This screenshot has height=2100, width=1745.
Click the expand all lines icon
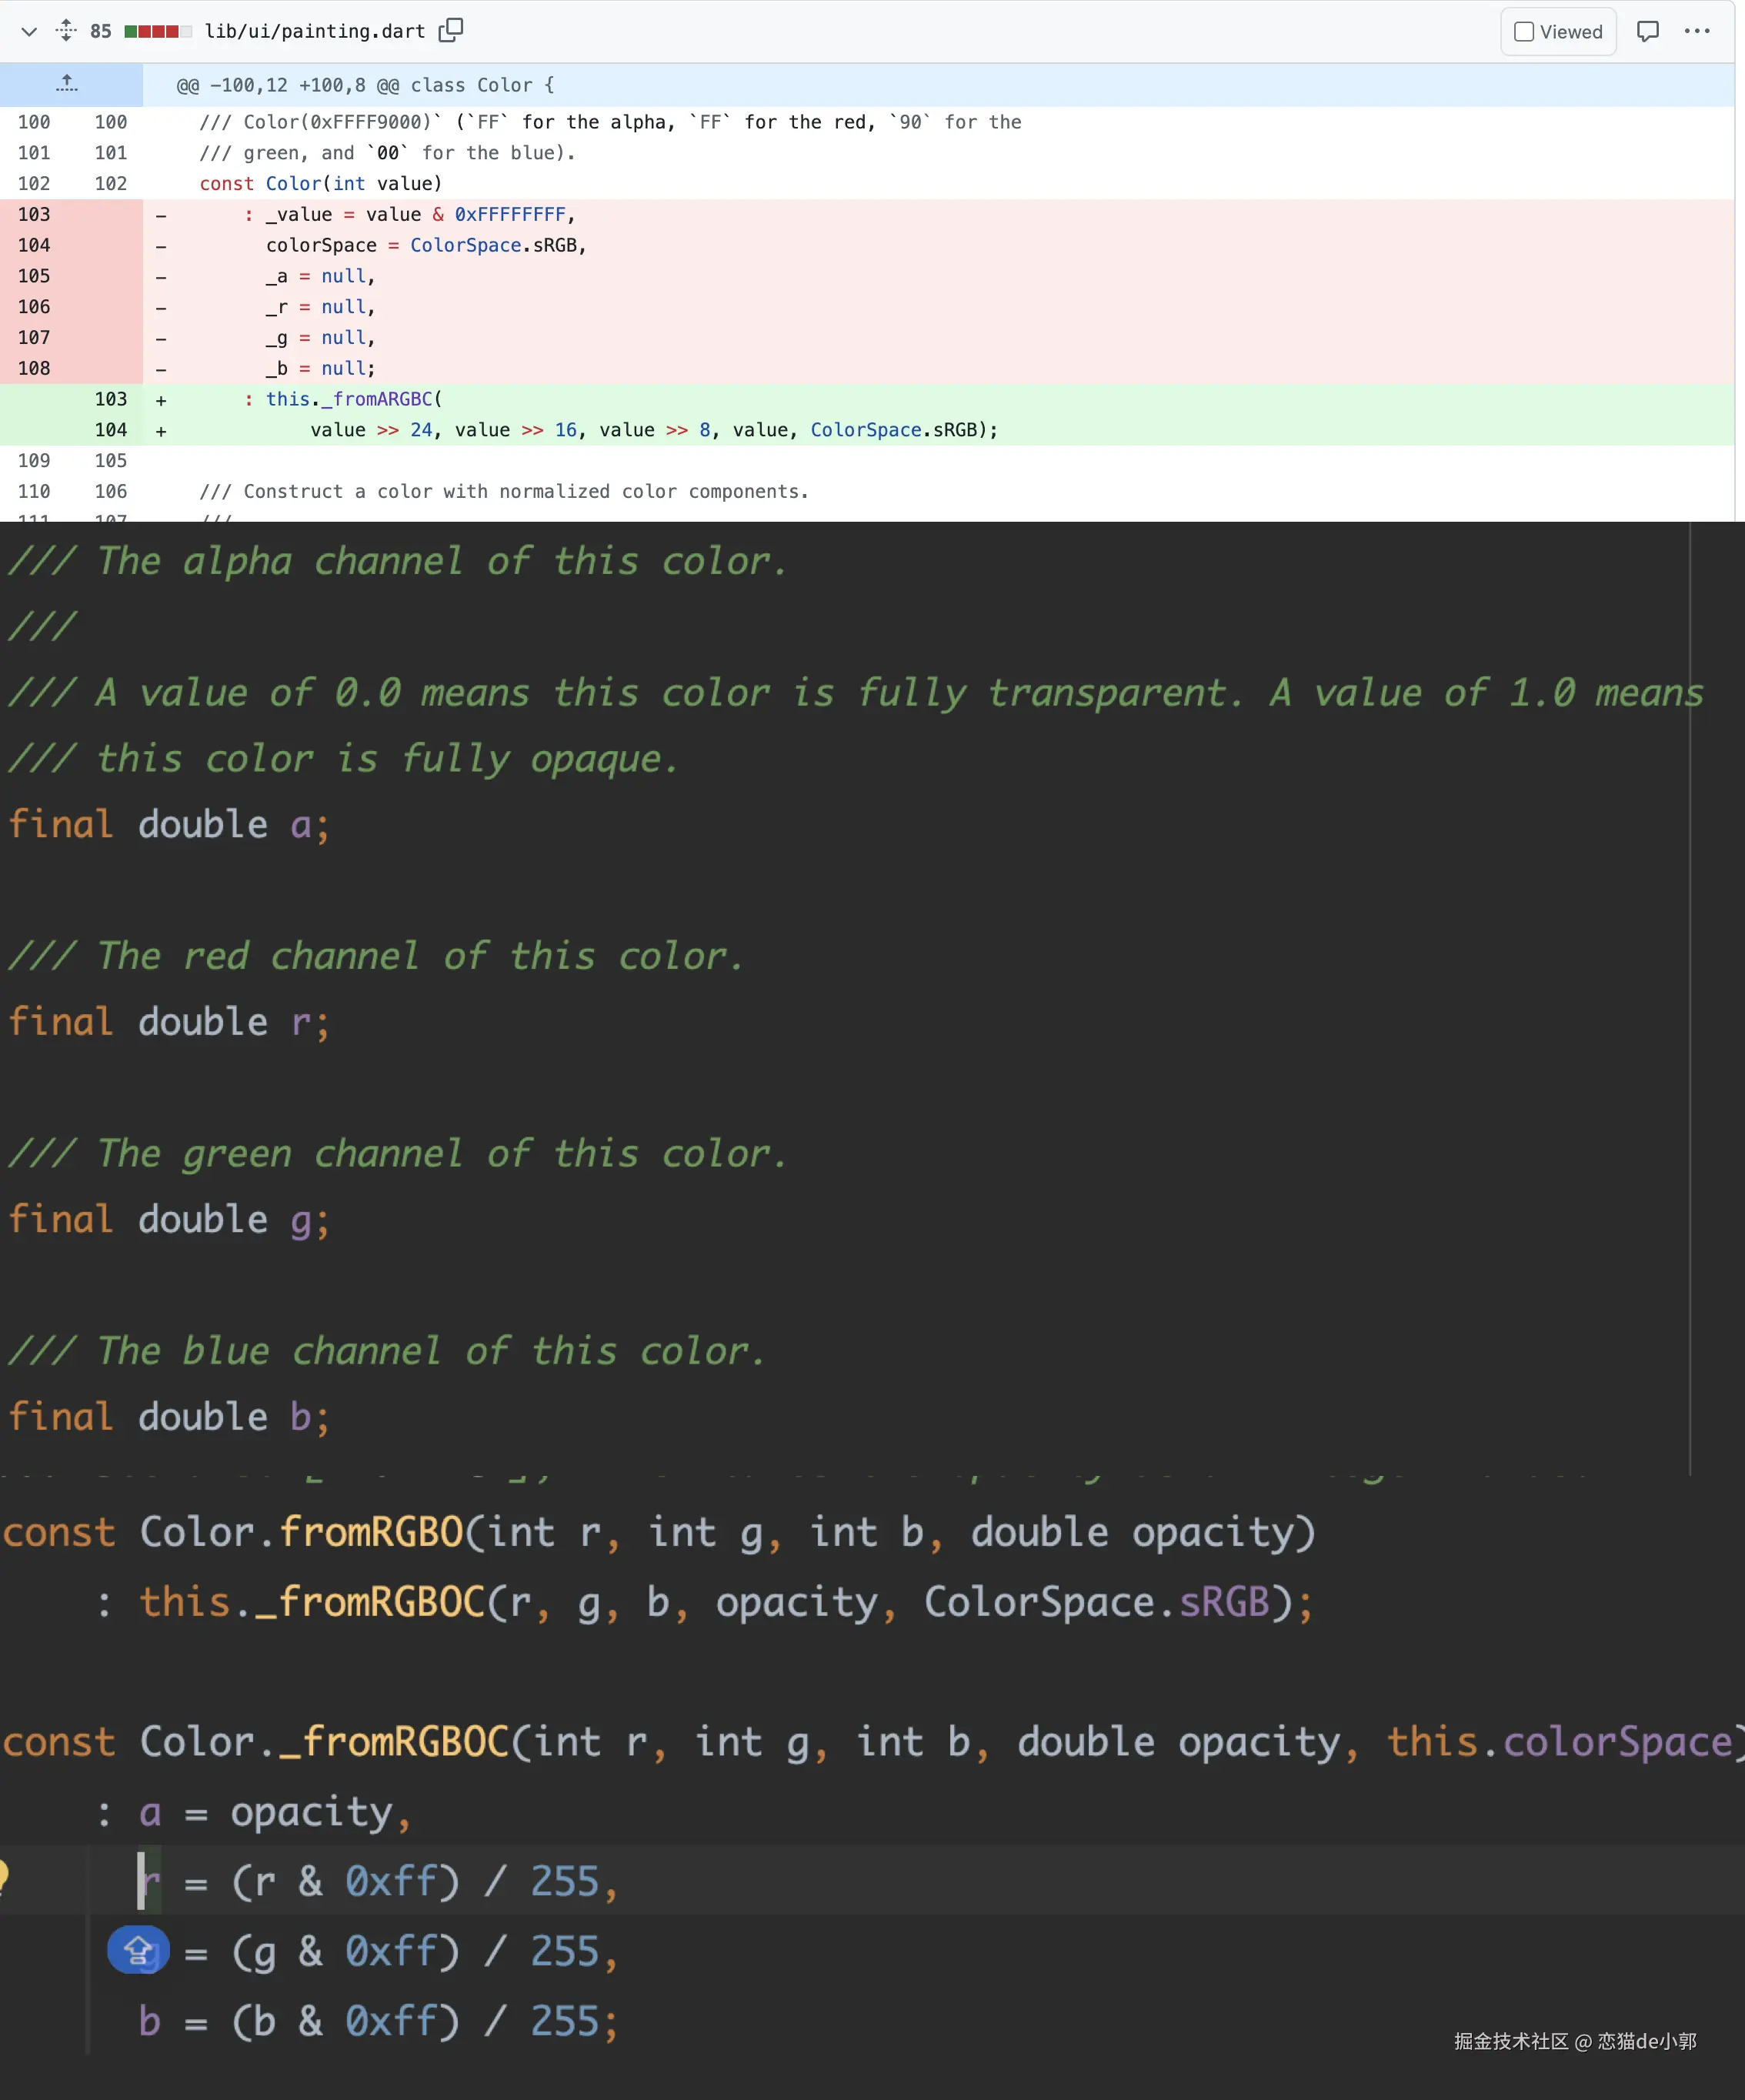pyautogui.click(x=66, y=31)
